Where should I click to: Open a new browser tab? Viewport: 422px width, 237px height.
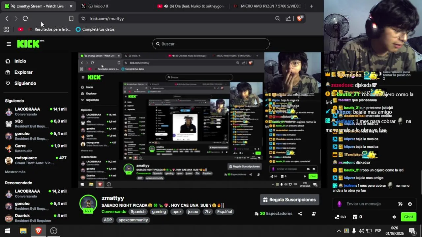tap(311, 6)
